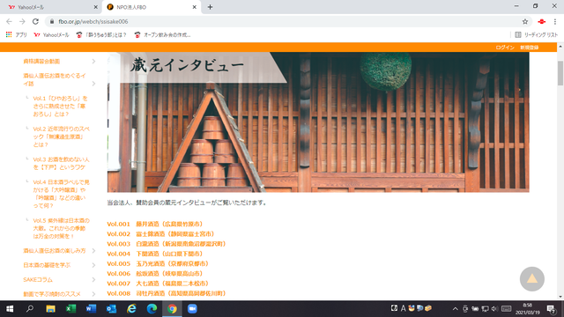Open the Chrome three-dot menu

(x=555, y=21)
